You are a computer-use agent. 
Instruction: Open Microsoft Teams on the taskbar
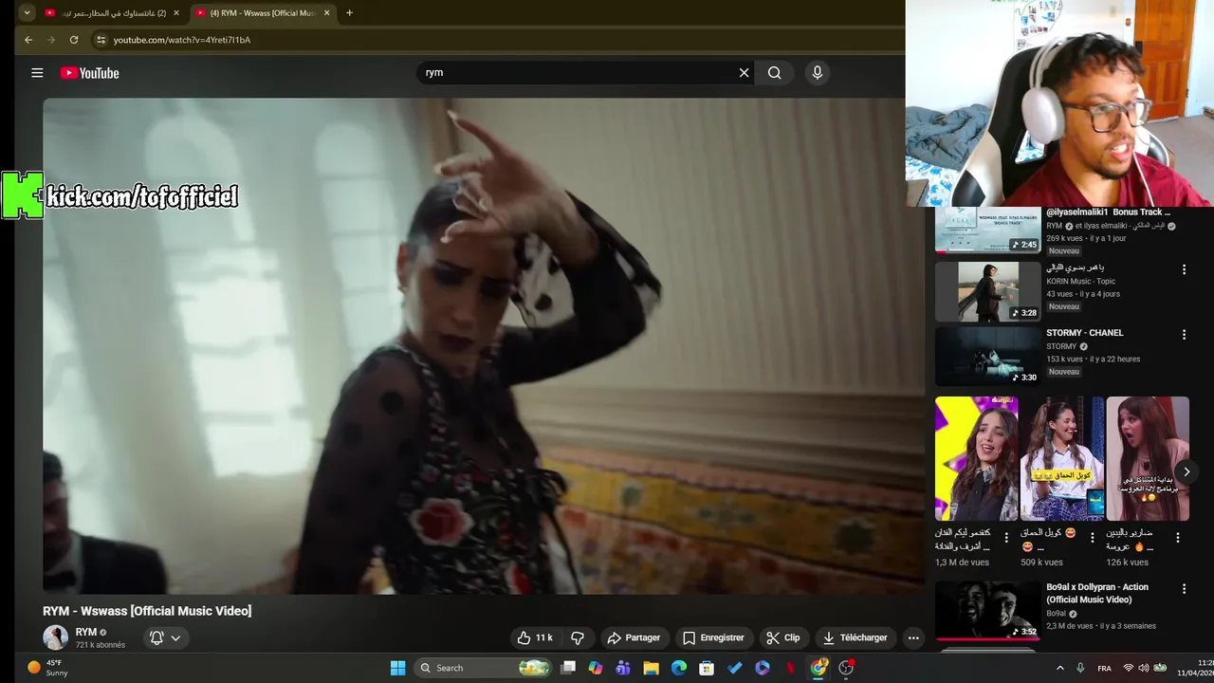[x=623, y=668]
